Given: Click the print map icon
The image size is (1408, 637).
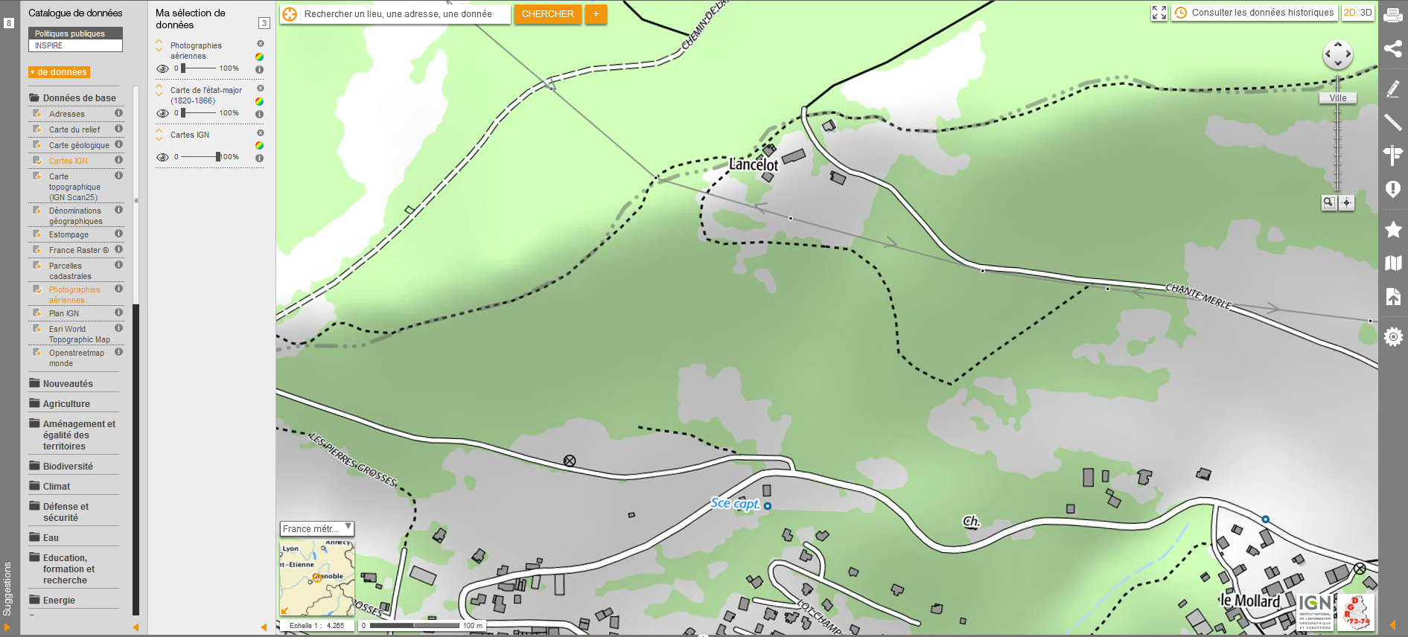Looking at the screenshot, I should point(1392,15).
